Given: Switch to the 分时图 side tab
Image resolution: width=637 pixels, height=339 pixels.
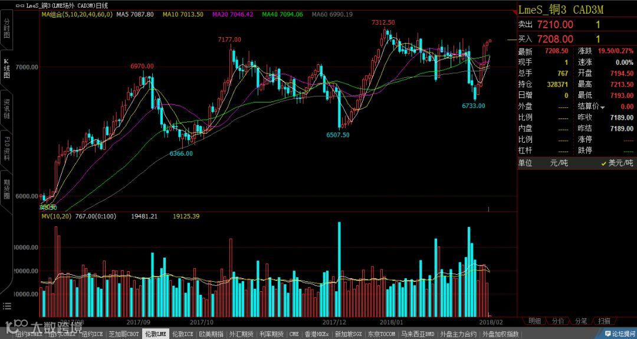Looking at the screenshot, I should tap(6, 28).
